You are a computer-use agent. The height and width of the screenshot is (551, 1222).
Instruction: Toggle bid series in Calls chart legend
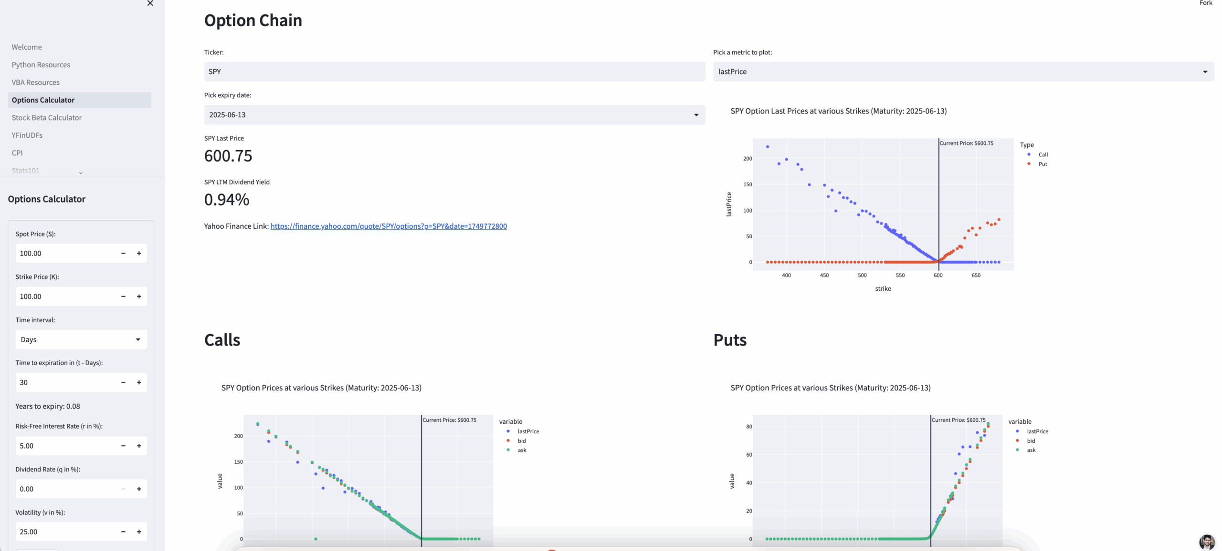coord(521,441)
